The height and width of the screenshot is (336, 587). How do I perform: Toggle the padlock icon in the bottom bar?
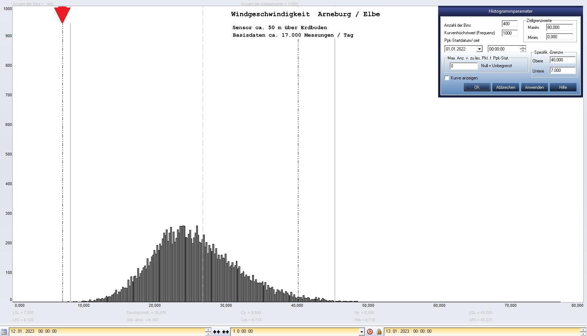coord(379,332)
